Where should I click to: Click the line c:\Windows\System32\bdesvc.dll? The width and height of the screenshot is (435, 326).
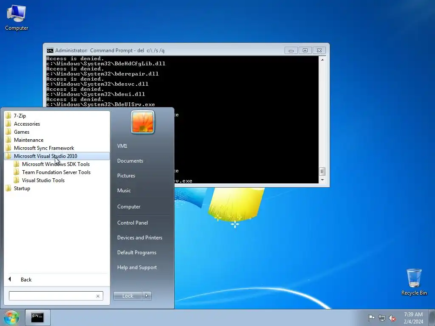tap(97, 84)
